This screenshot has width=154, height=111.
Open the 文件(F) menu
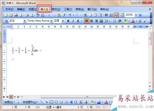[9, 9]
